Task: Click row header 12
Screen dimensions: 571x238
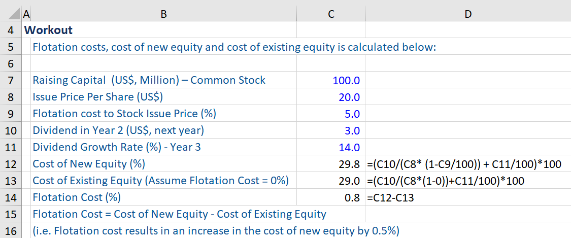Action: point(11,164)
